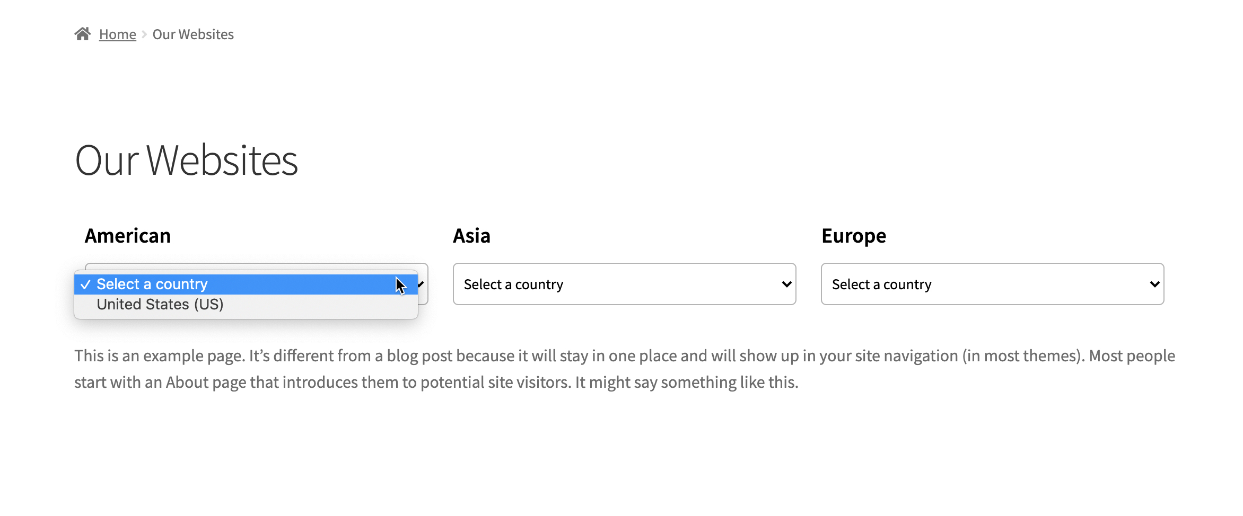
Task: Choose Select a country in the American list
Action: point(152,284)
